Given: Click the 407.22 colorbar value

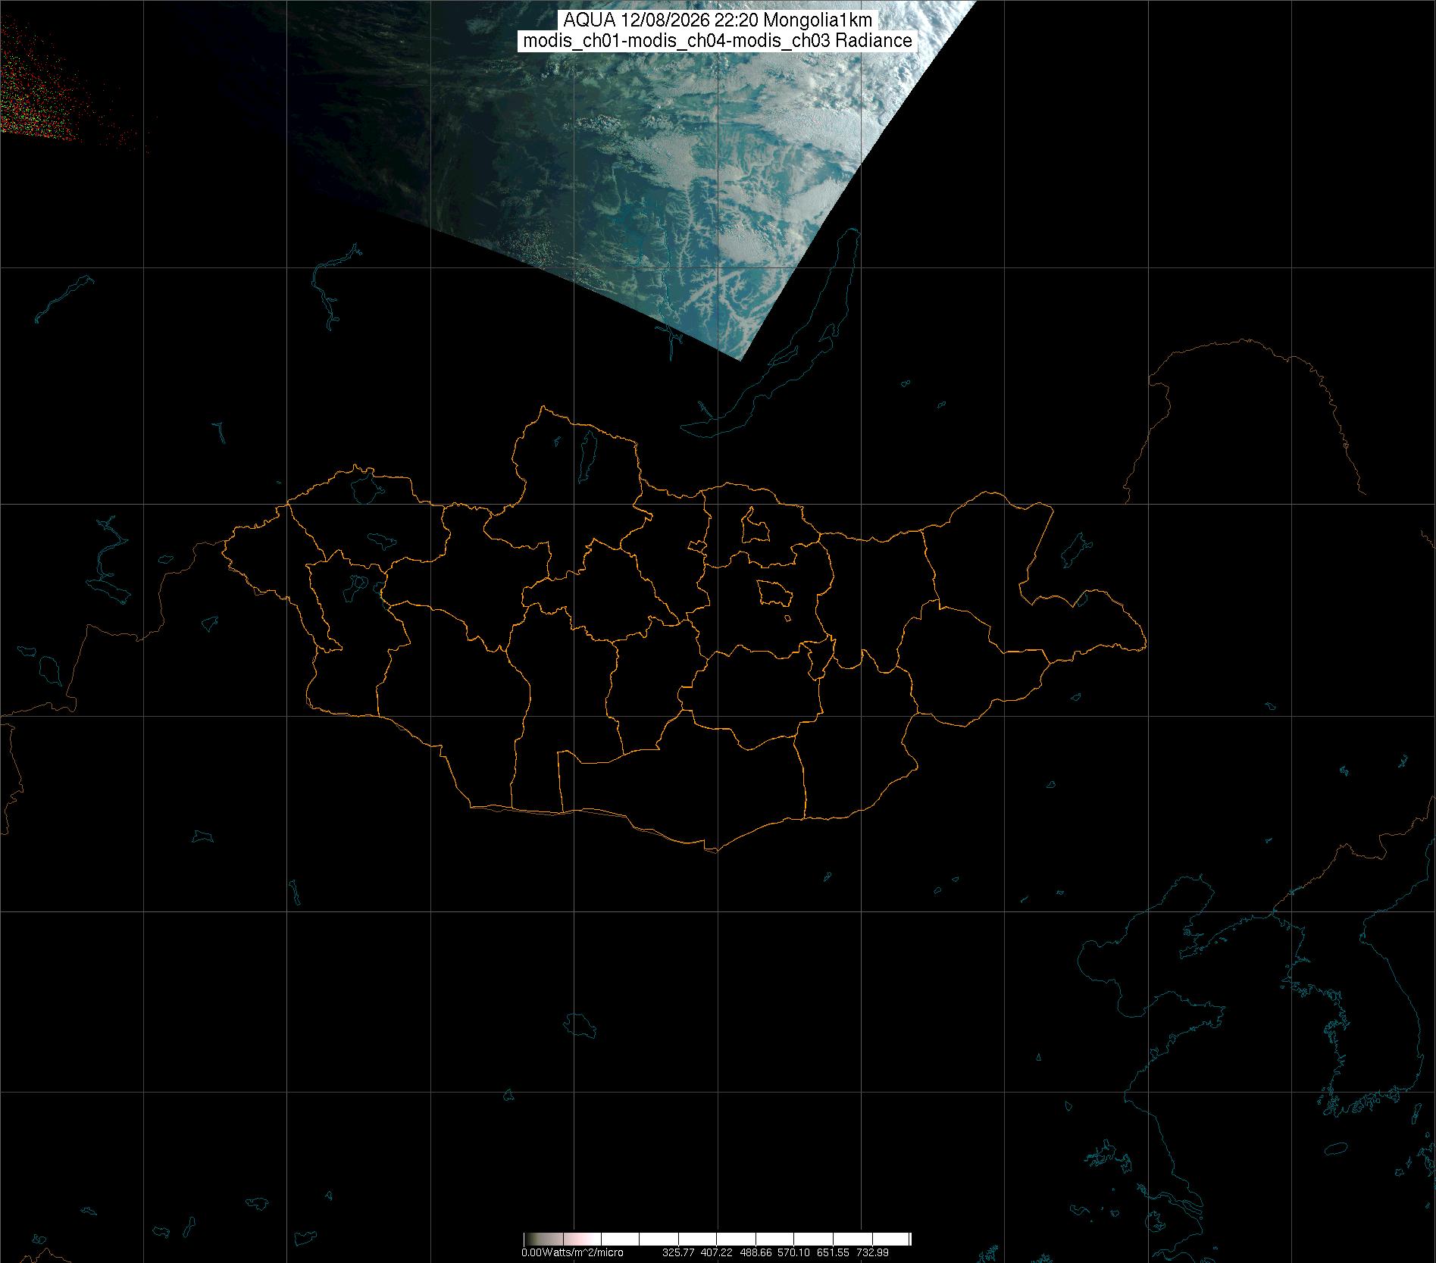Looking at the screenshot, I should (716, 1252).
